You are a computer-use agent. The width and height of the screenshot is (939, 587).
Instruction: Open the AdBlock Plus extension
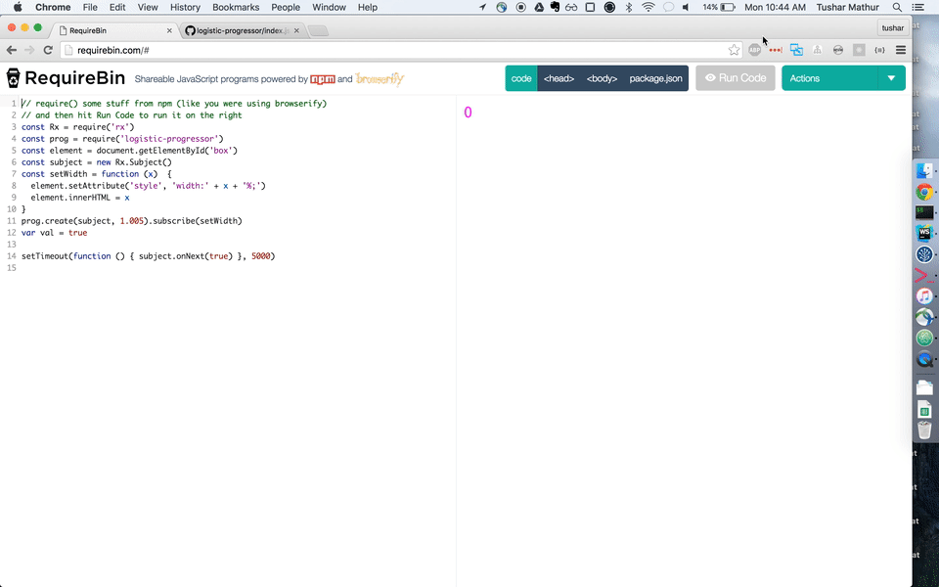click(754, 50)
